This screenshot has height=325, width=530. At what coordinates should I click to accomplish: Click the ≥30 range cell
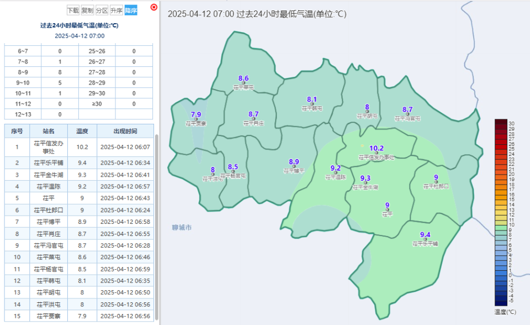tap(97, 103)
